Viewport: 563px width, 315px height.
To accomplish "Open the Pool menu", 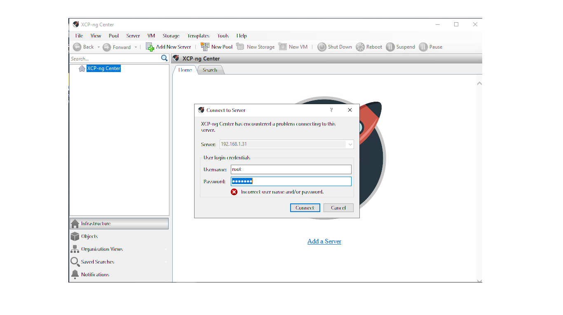I will [114, 36].
